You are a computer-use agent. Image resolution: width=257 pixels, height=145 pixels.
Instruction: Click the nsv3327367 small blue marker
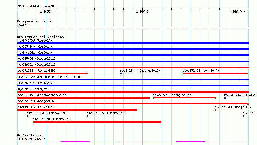click(x=225, y=98)
